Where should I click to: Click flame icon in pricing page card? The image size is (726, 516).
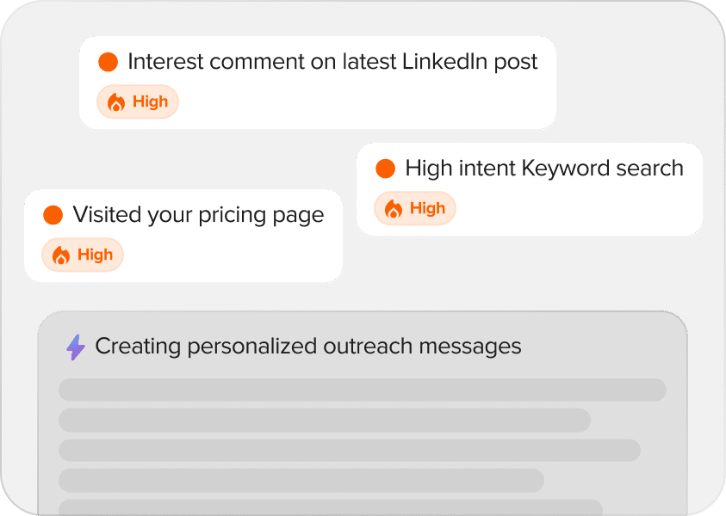pos(61,255)
